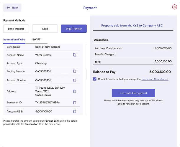This screenshot has width=180, height=147.
Task: Switch to the SWIFT tab
Action: point(36,40)
